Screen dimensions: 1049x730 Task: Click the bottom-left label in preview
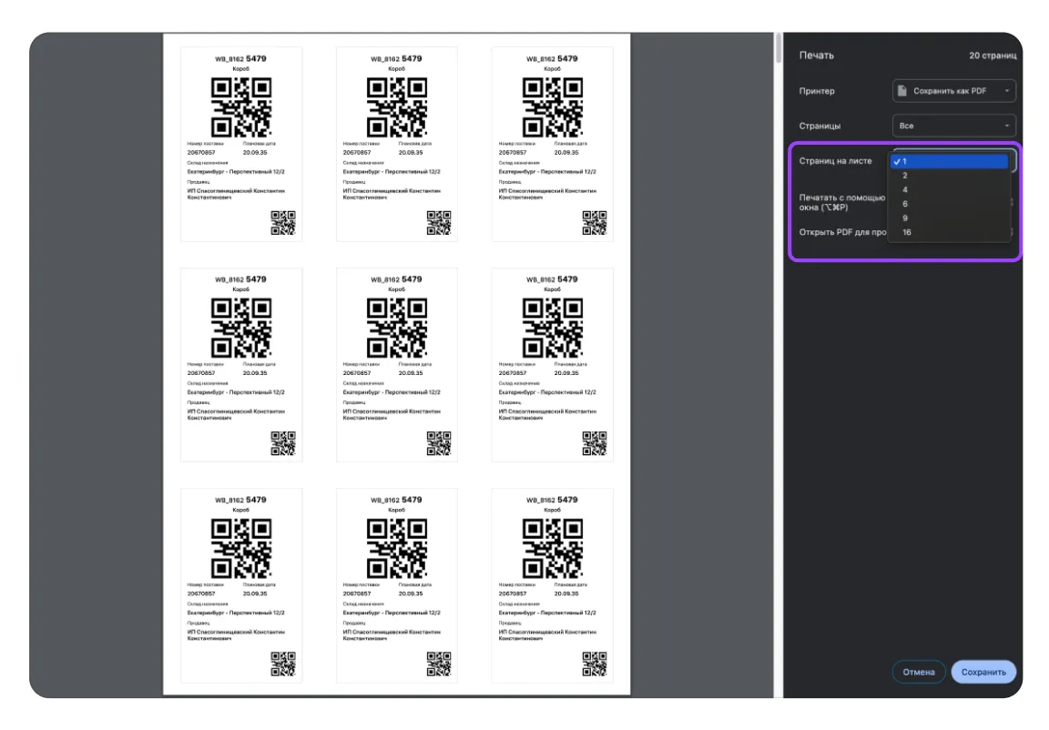click(241, 584)
